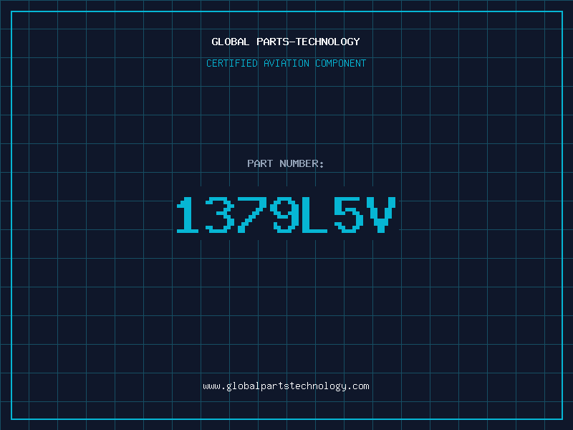This screenshot has height=430, width=573.
Task: Click the GLOBAL PARTS-TECHNOLOGY heading
Action: pos(286,42)
